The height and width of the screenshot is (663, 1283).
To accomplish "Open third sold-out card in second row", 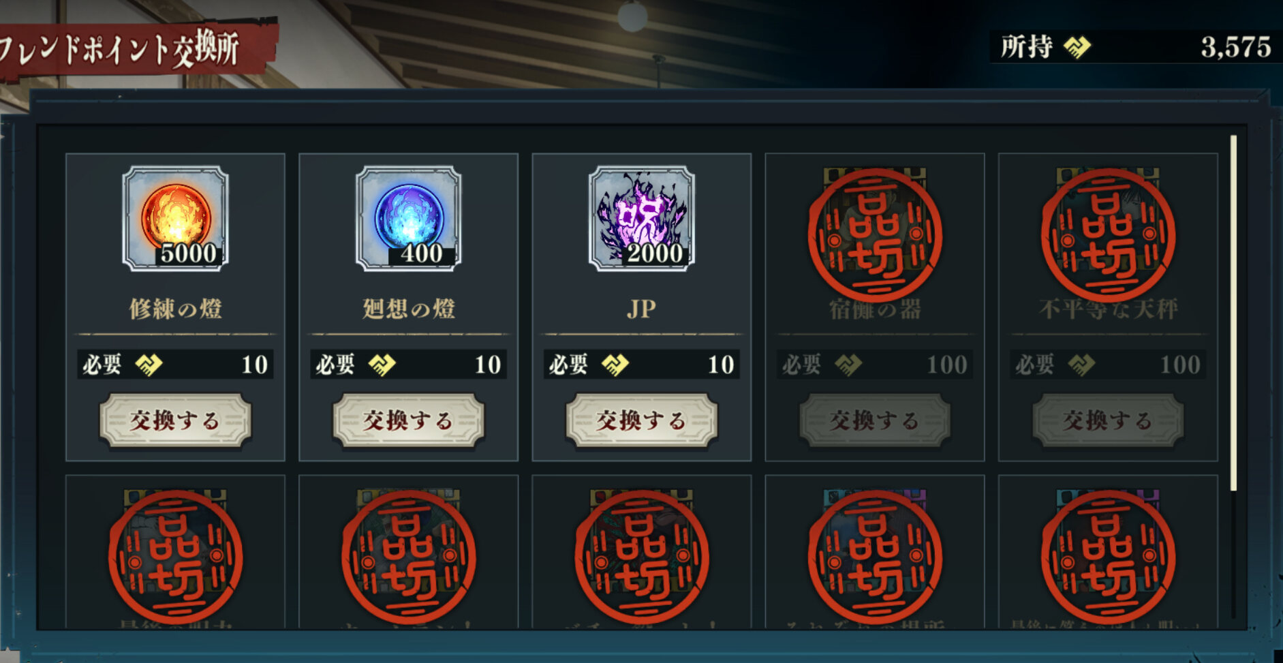I will [x=641, y=552].
